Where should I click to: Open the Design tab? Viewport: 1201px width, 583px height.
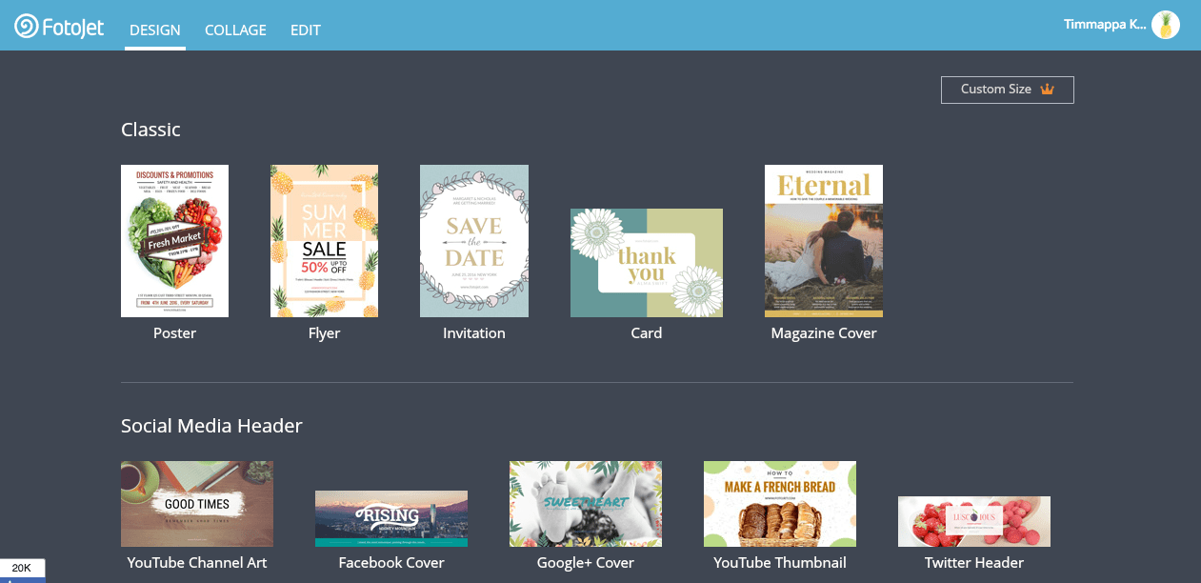[x=154, y=30]
